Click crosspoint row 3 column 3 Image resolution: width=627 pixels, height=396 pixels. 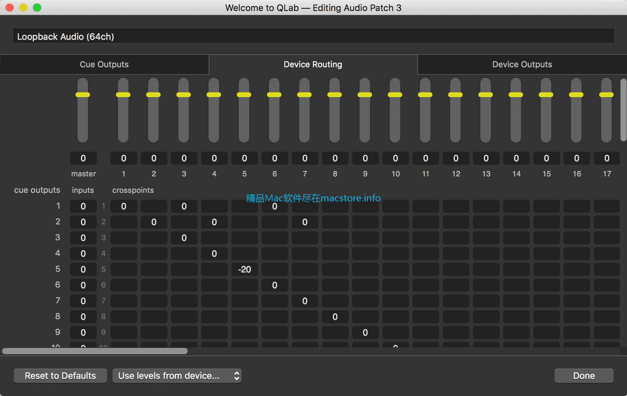click(184, 238)
